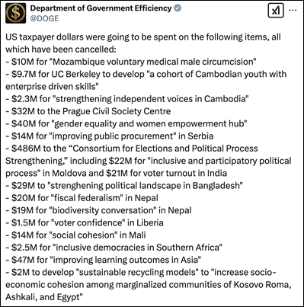The image size is (304, 307).
Task: Select the $19M biodiversity conversation line
Action: click(98, 210)
